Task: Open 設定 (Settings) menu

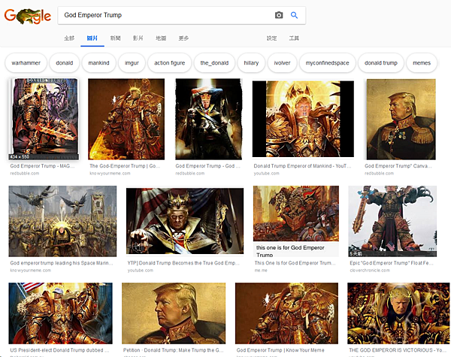Action: pos(271,38)
